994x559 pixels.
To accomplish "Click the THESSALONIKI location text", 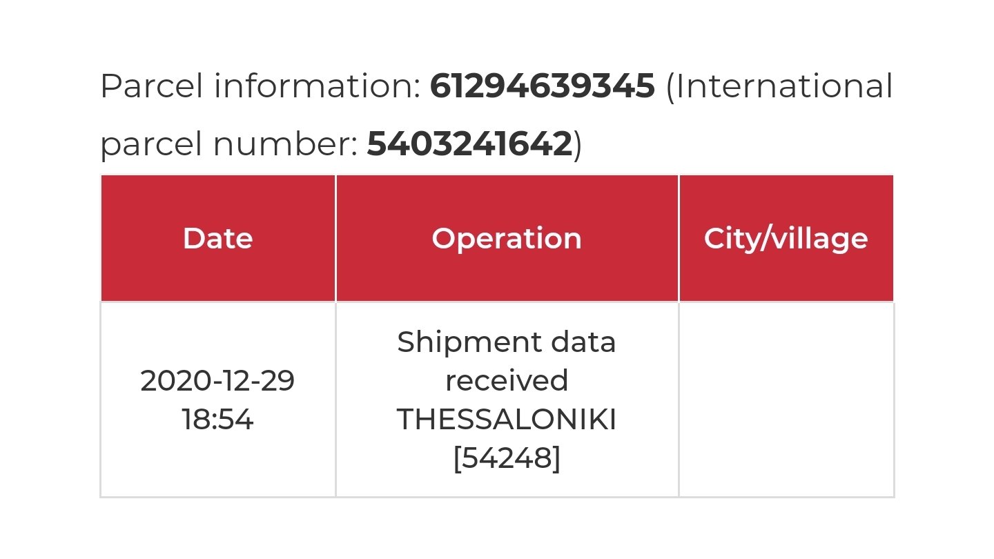I will pos(507,420).
